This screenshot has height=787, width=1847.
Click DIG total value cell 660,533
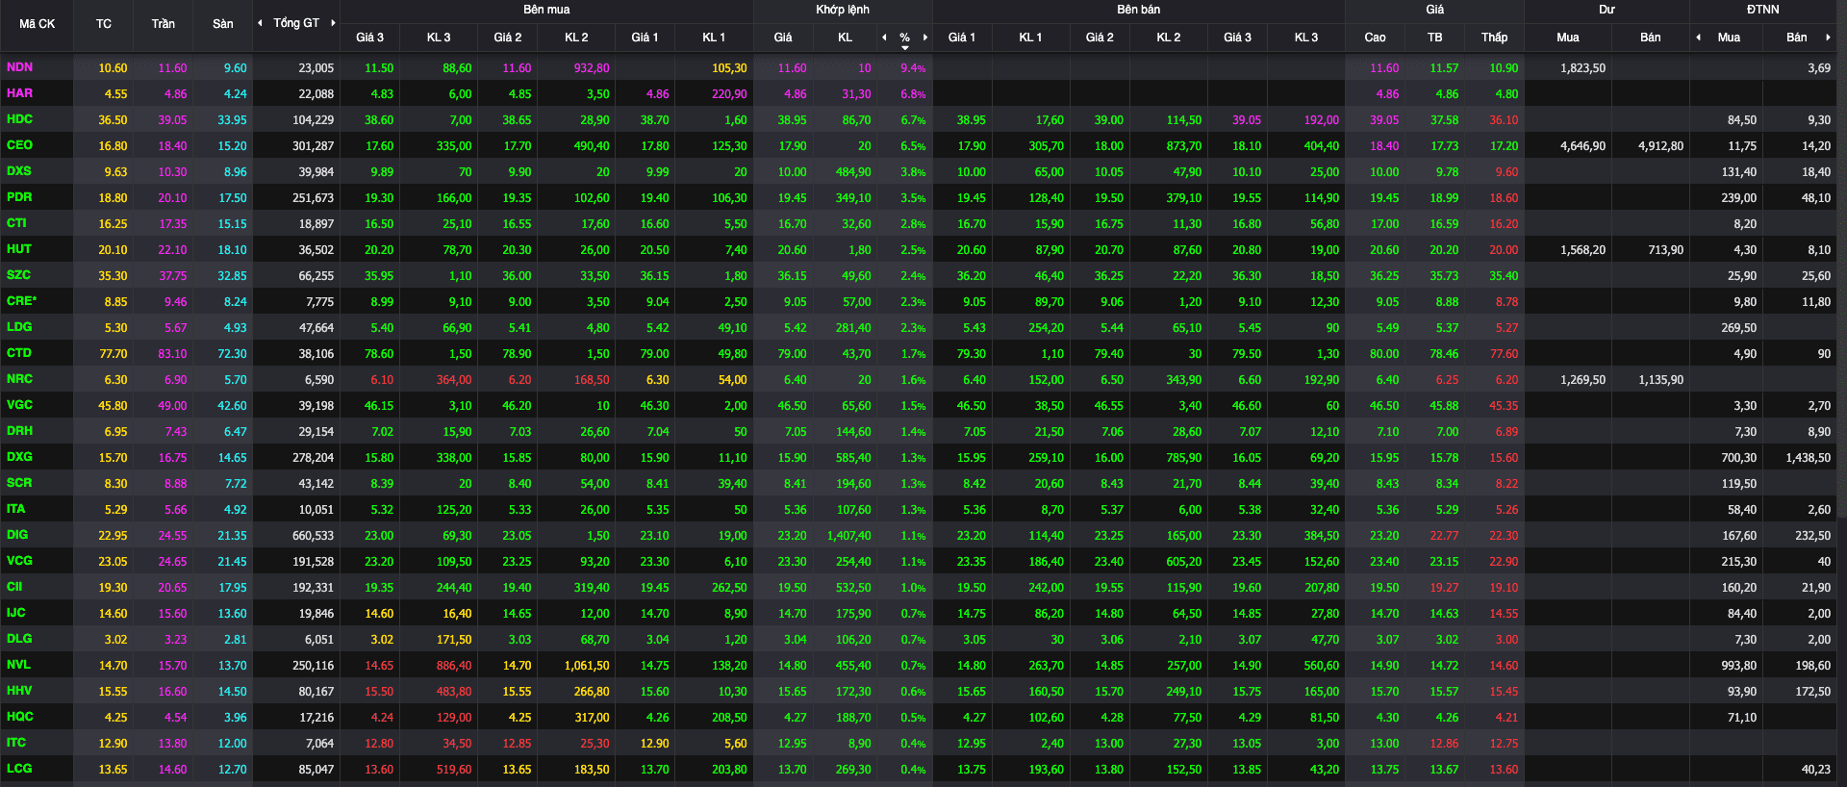click(x=314, y=536)
